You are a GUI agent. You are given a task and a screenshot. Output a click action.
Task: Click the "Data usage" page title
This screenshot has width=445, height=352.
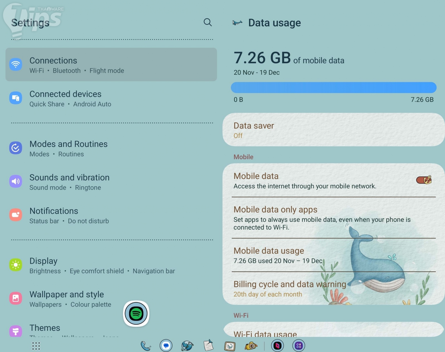275,23
